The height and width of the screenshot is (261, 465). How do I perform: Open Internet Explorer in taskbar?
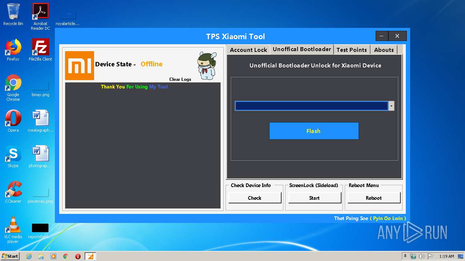(29, 256)
